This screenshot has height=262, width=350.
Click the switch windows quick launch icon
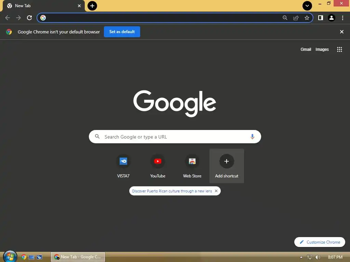(x=39, y=257)
